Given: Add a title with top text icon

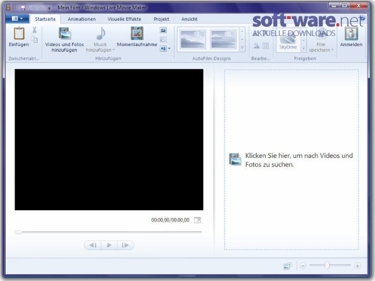Looking at the screenshot, I should [163, 30].
